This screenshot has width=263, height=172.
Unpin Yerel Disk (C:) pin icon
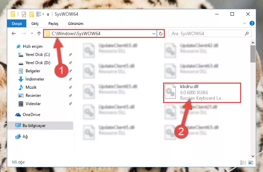(70, 55)
